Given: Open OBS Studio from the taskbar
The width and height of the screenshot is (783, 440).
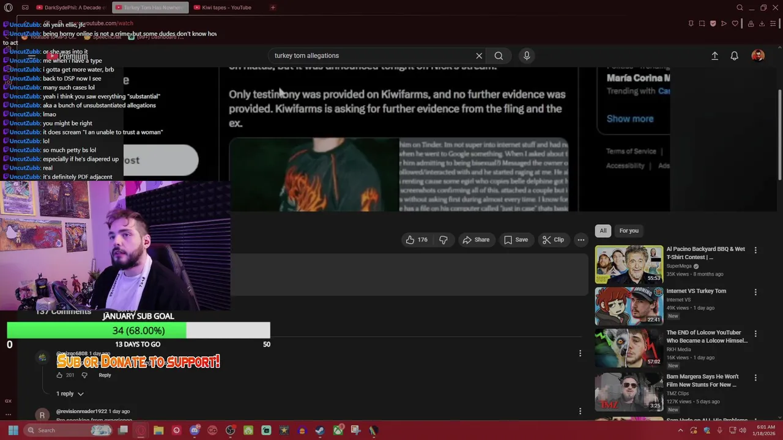Looking at the screenshot, I should tap(230, 430).
